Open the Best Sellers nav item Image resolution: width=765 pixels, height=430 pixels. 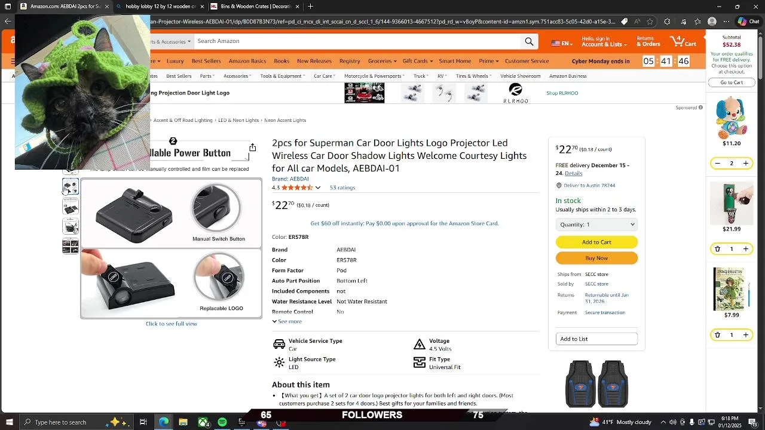point(206,61)
